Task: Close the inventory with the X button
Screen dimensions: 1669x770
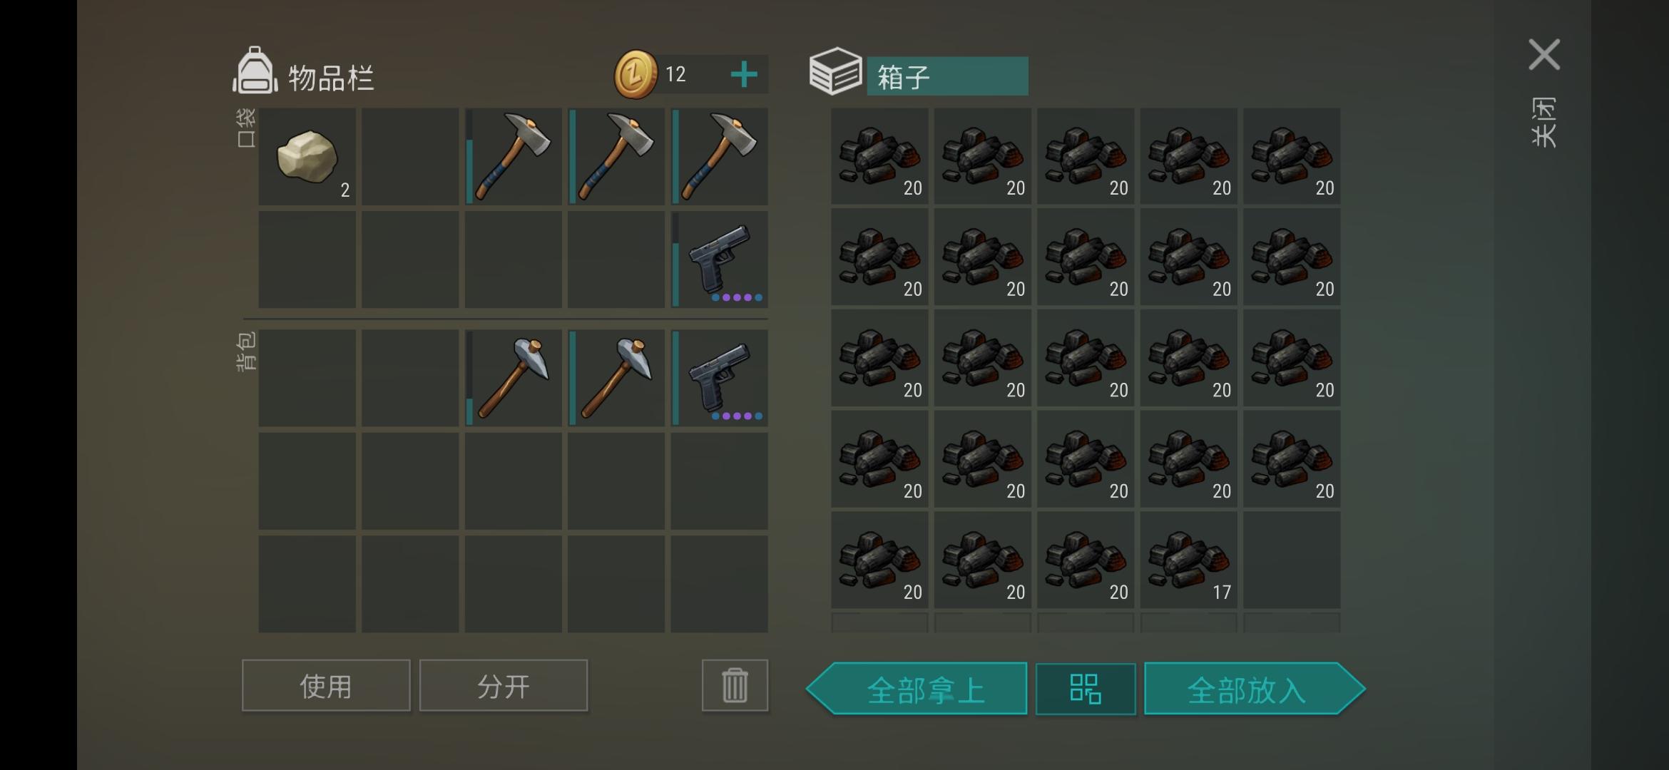Action: tap(1544, 55)
